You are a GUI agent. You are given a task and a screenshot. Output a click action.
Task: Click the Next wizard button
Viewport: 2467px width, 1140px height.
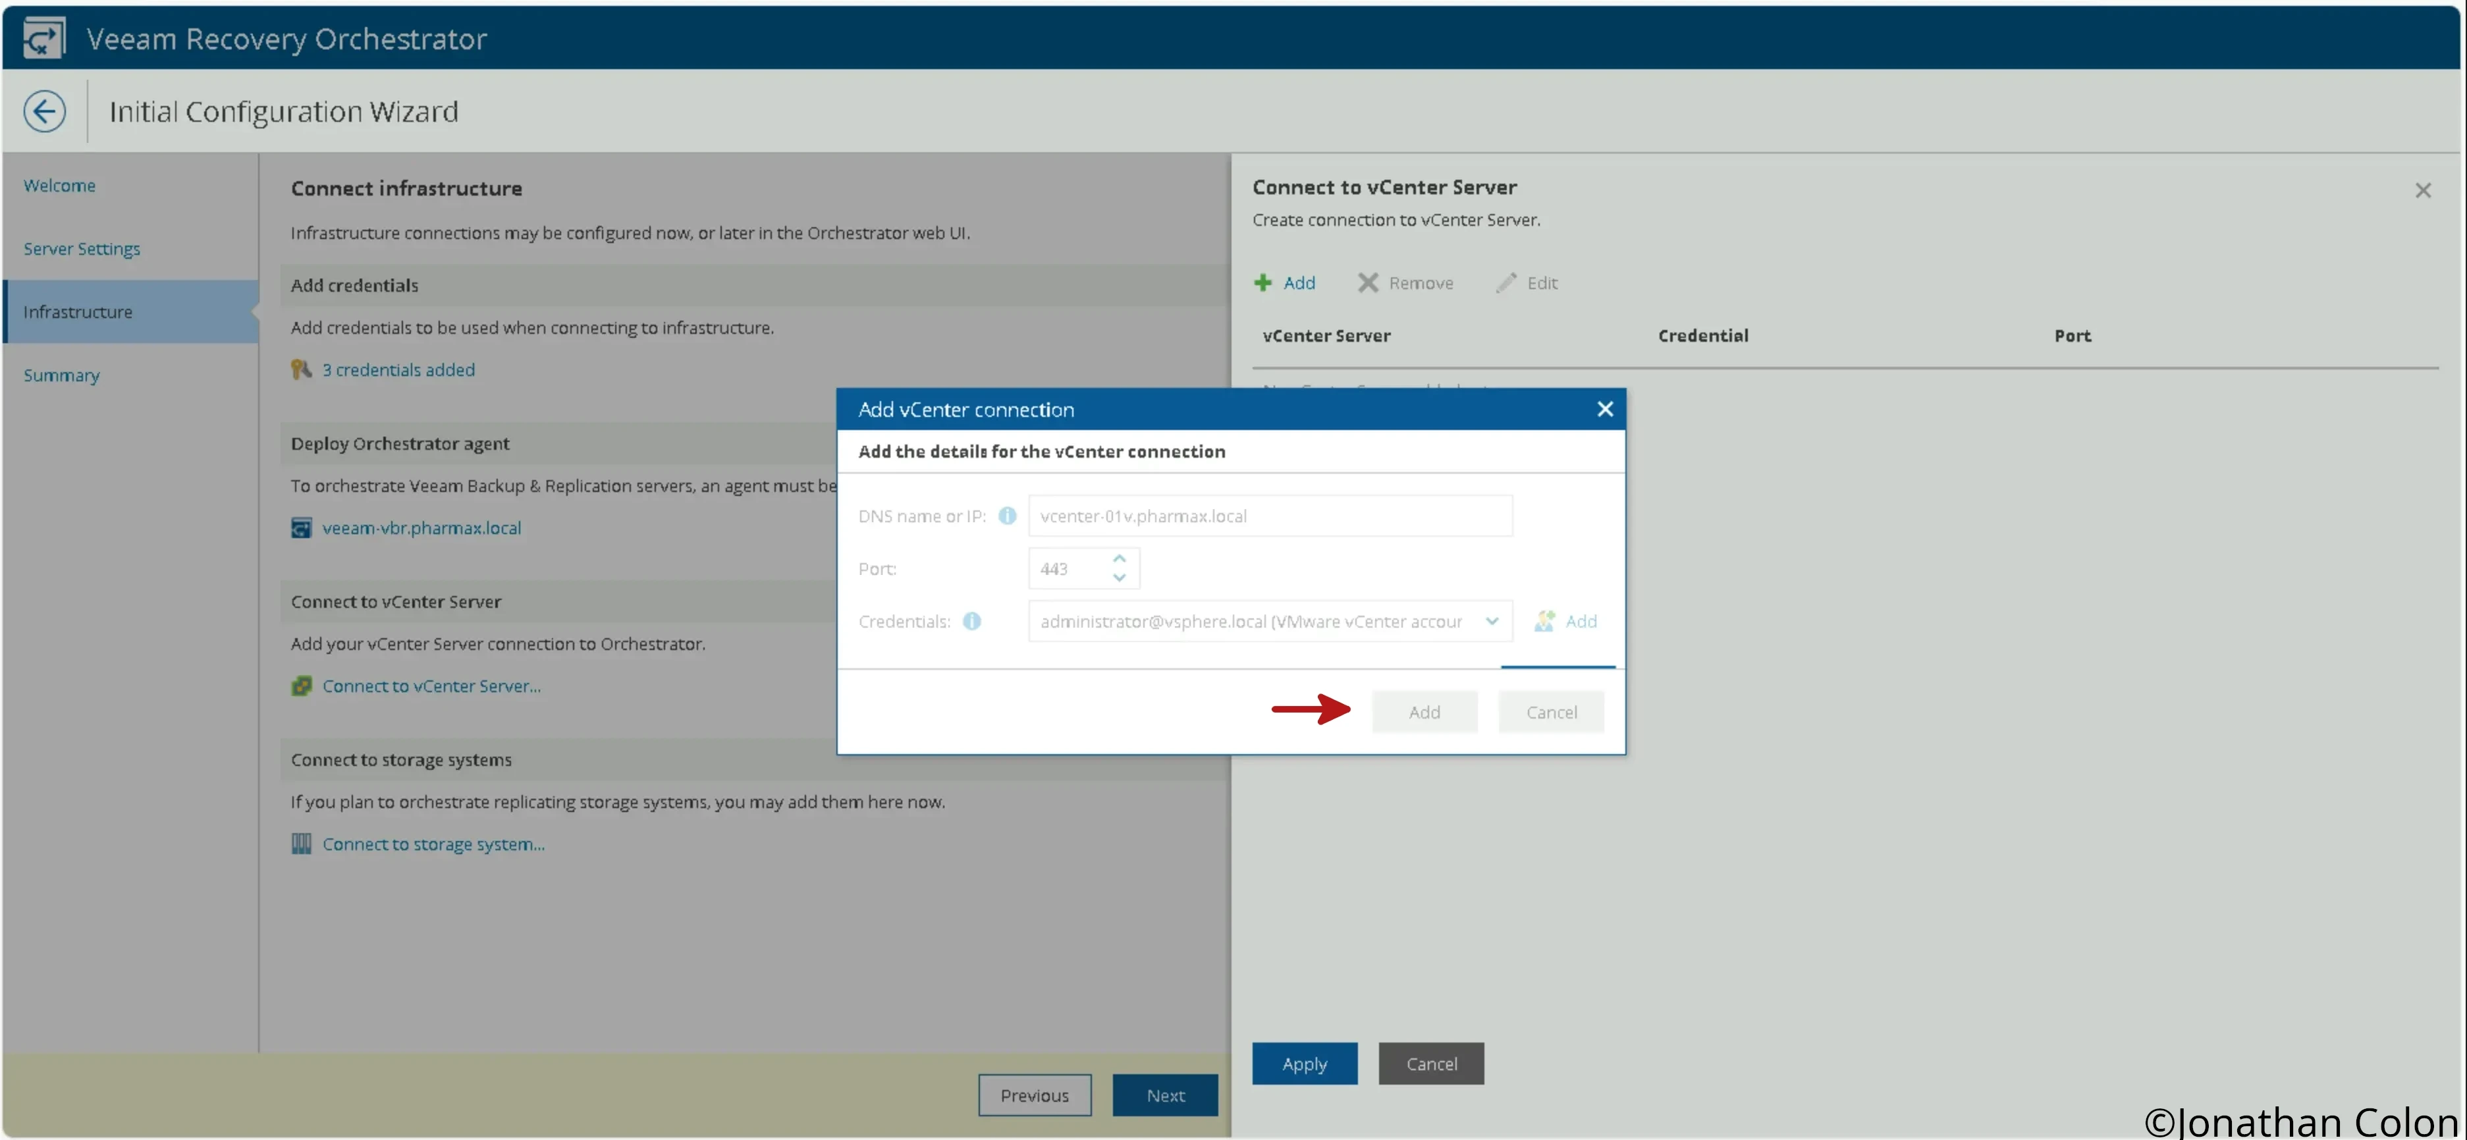(x=1164, y=1095)
